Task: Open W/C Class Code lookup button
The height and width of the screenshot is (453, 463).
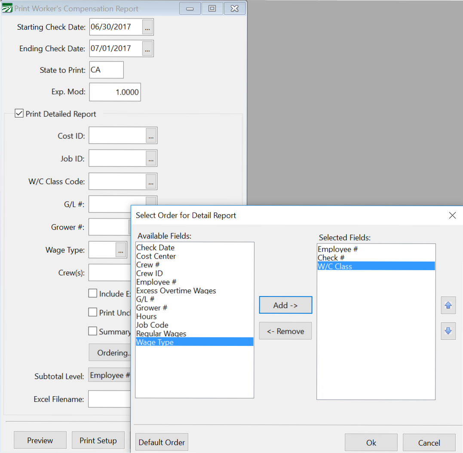Action: click(x=151, y=182)
